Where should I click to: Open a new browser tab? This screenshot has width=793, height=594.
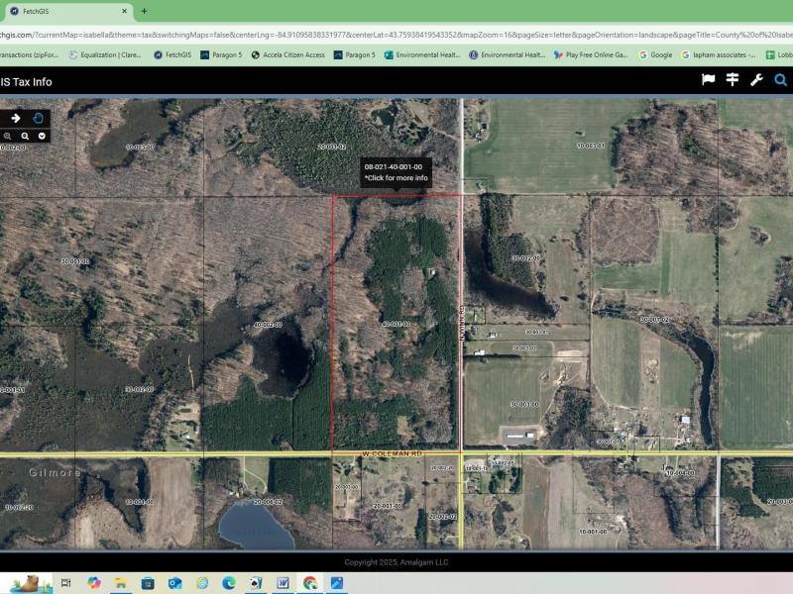tap(144, 11)
